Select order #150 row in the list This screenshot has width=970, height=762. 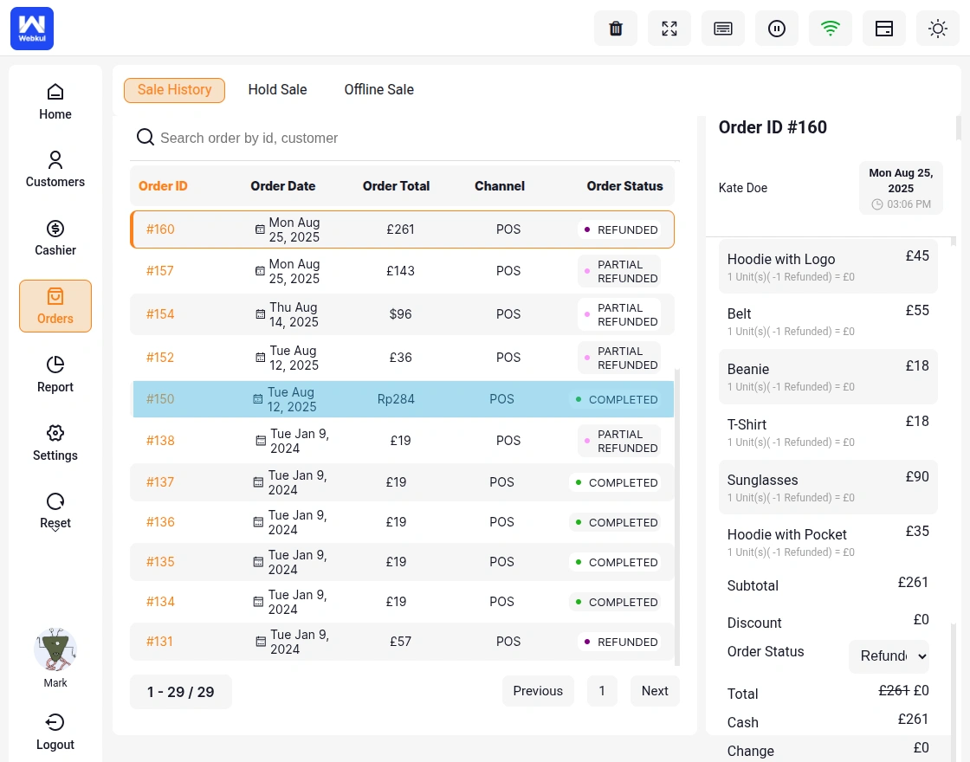403,399
